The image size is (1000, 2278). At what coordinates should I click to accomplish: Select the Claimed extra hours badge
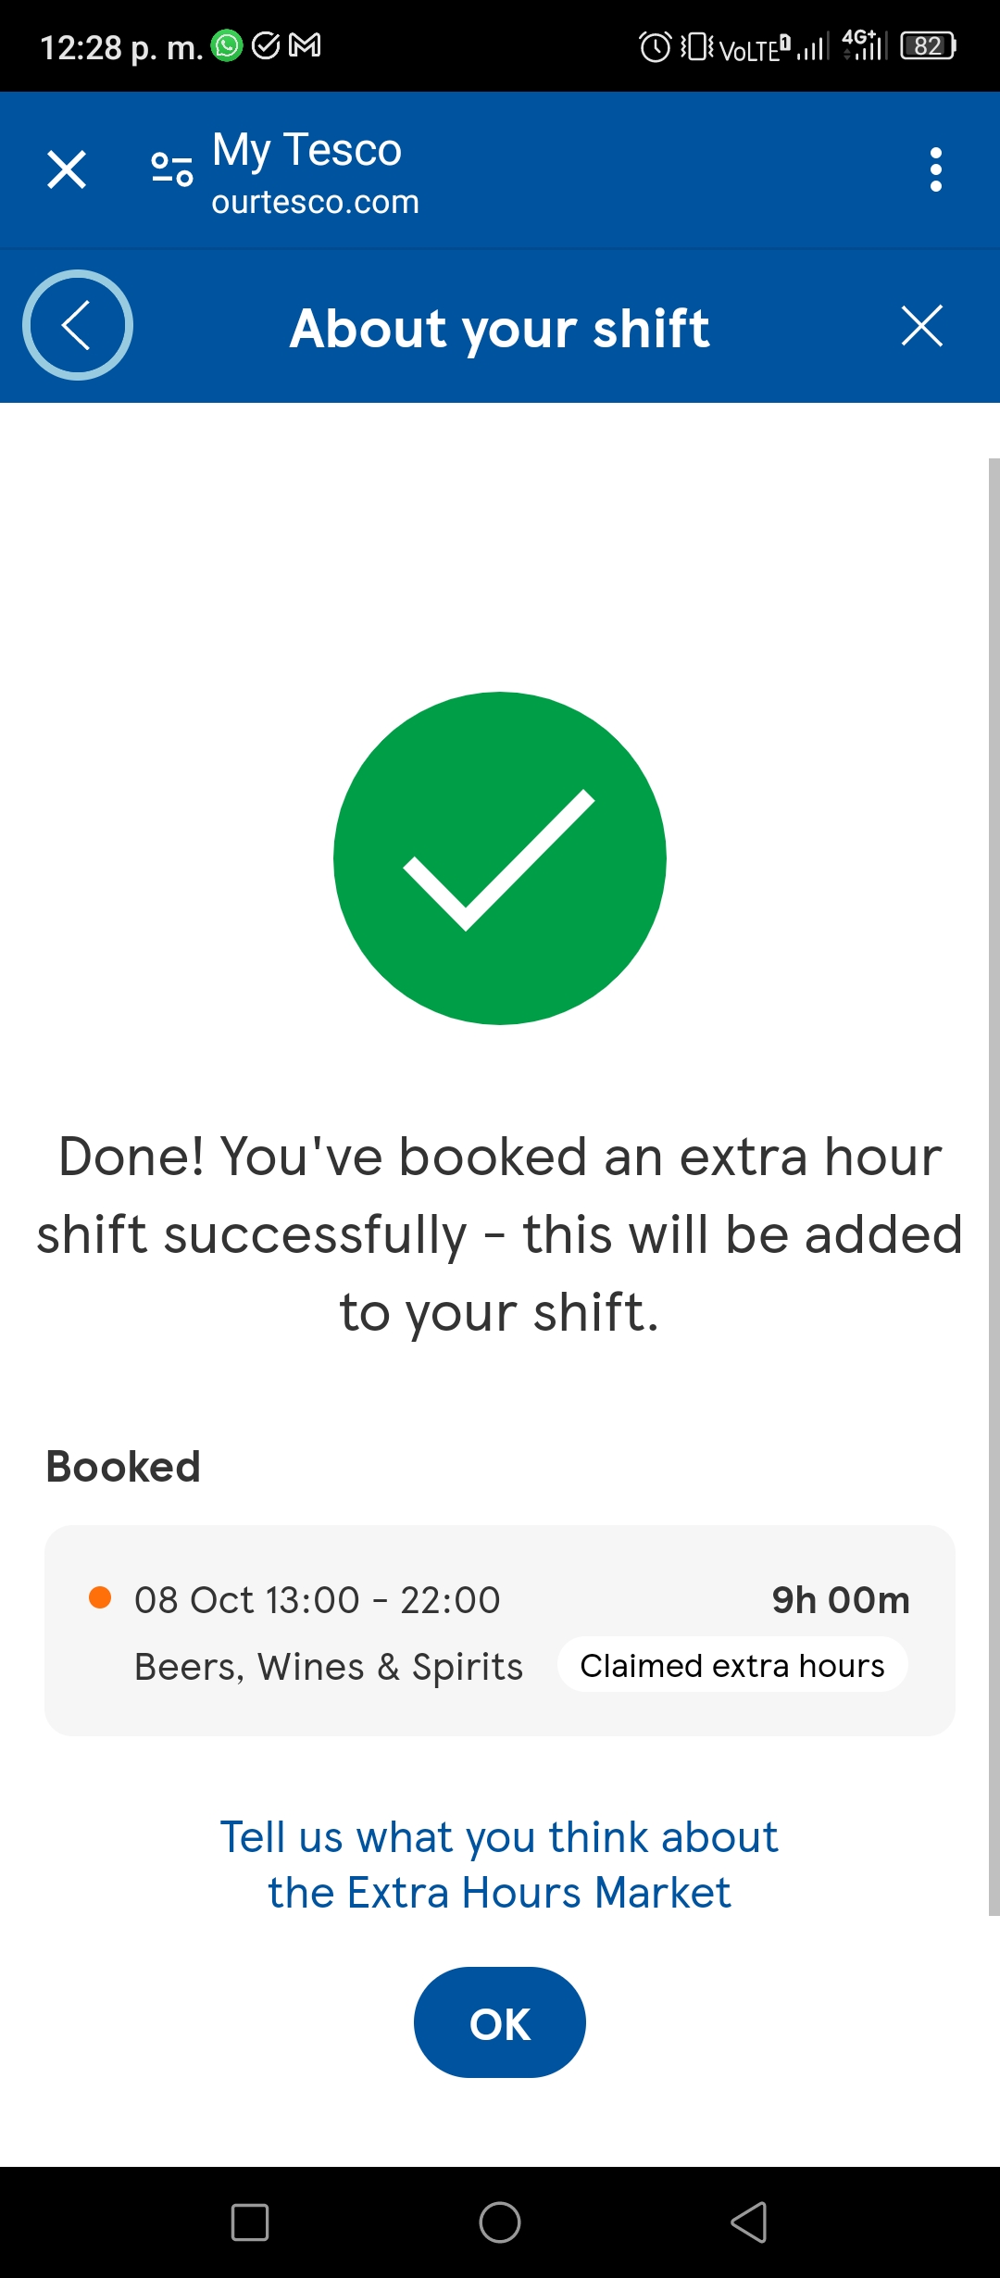pyautogui.click(x=732, y=1665)
